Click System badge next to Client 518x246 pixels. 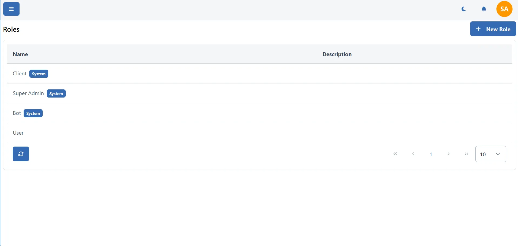click(39, 74)
